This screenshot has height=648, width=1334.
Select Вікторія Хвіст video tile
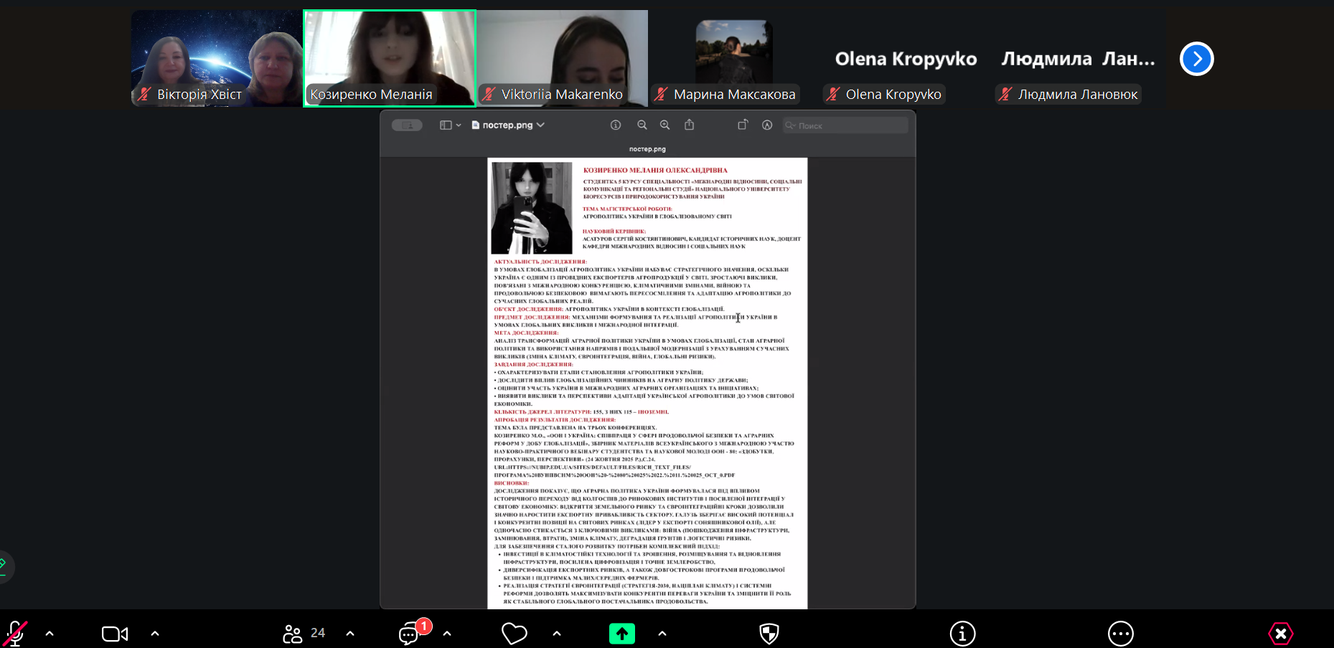tap(217, 58)
